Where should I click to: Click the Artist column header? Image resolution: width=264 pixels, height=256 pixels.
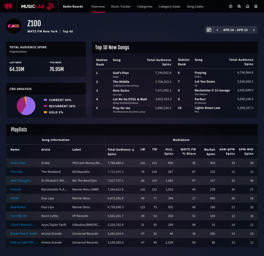click(46, 149)
